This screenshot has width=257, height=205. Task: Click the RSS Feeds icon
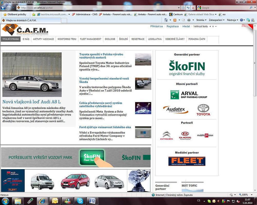pyautogui.click(x=175, y=20)
